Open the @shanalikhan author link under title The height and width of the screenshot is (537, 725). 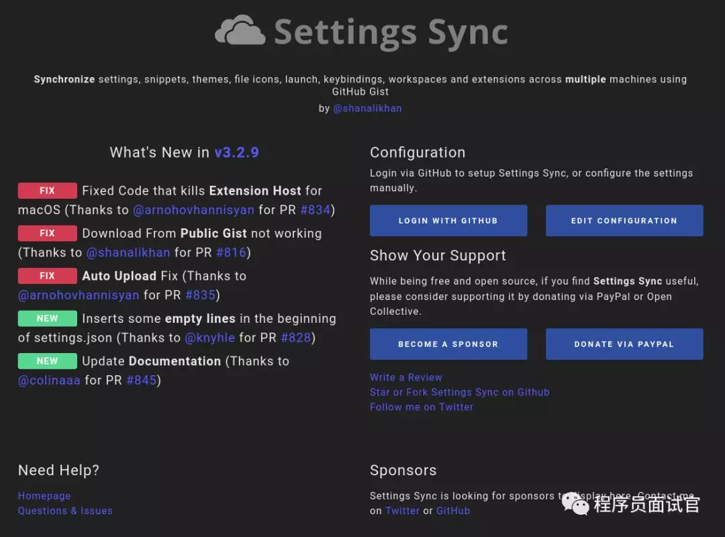(x=367, y=108)
